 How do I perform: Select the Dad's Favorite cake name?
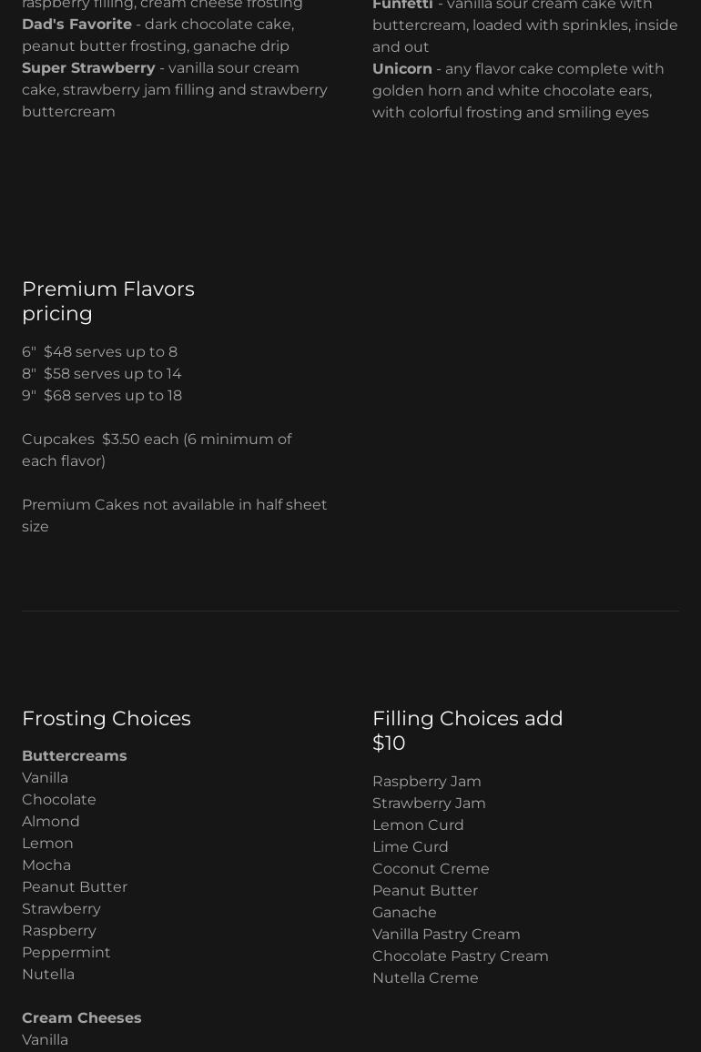(x=76, y=25)
